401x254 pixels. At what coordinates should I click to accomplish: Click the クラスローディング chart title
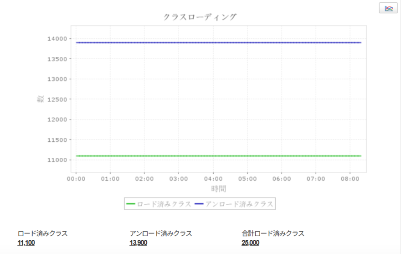click(x=200, y=17)
